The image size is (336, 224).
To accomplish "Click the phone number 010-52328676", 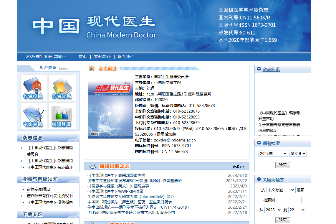I will coord(186,111).
